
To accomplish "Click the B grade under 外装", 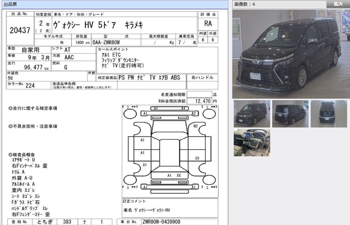I will (213, 40).
